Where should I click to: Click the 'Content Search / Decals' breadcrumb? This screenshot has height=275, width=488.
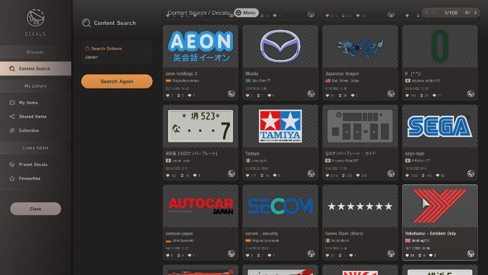tap(198, 13)
